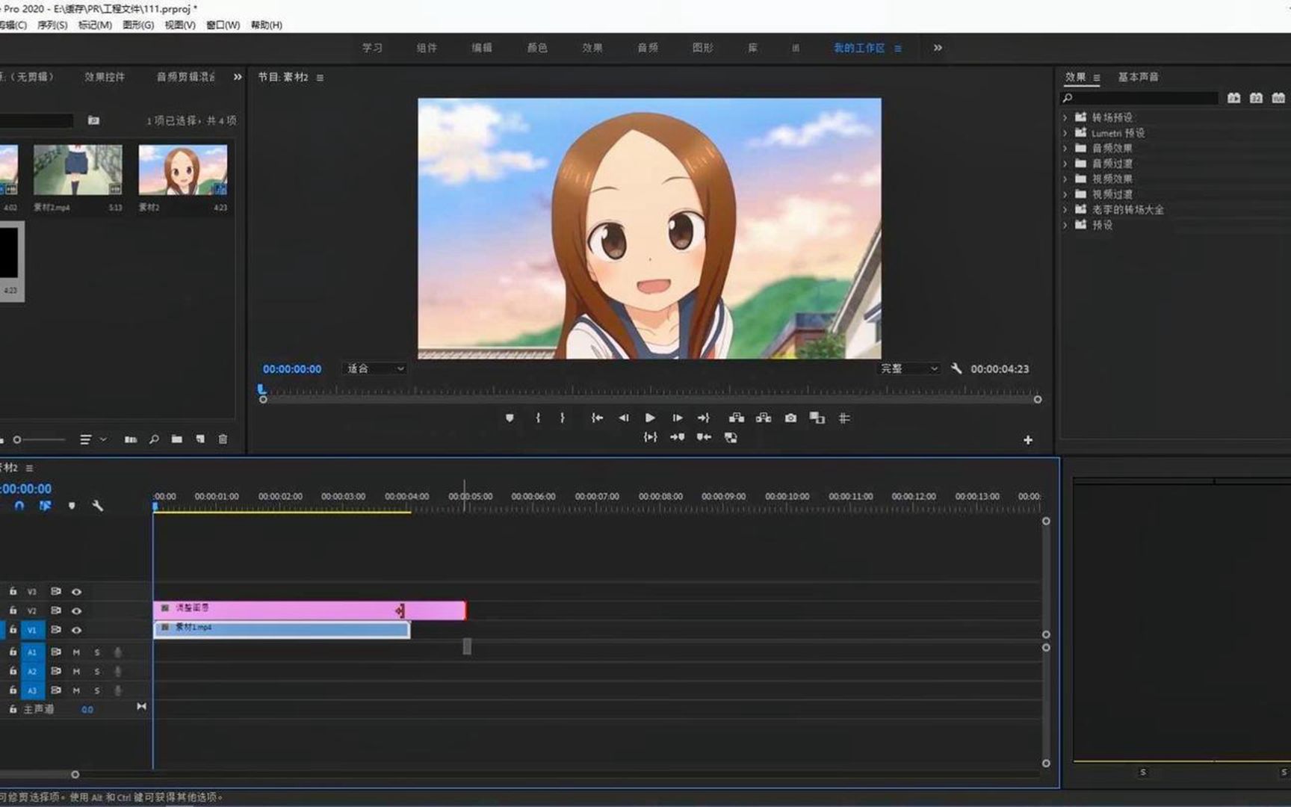Expand the 转场预设 effects folder
The image size is (1291, 807).
click(1065, 117)
